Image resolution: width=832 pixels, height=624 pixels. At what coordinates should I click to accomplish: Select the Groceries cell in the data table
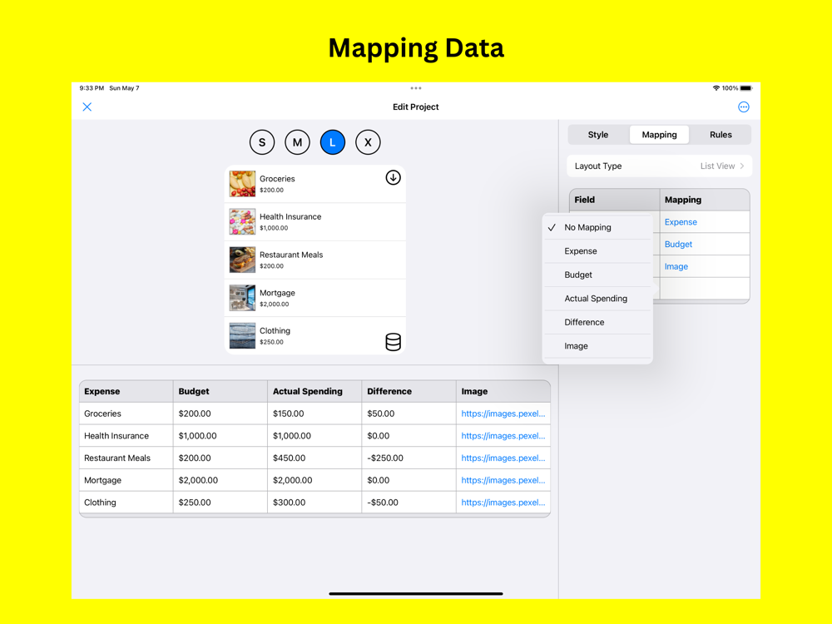(126, 414)
